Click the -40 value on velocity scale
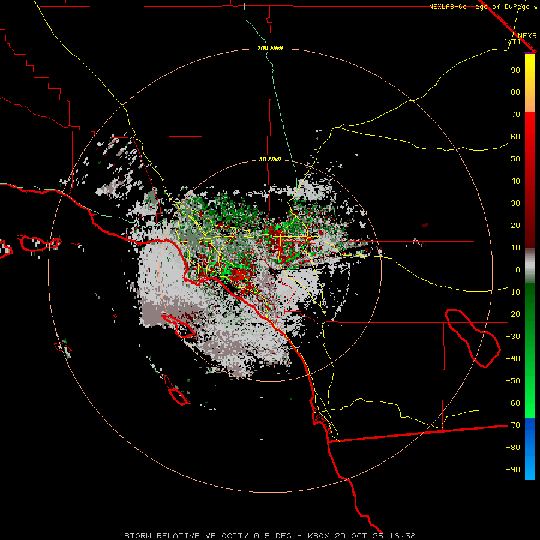Screen dimensions: 540x540 point(513,359)
